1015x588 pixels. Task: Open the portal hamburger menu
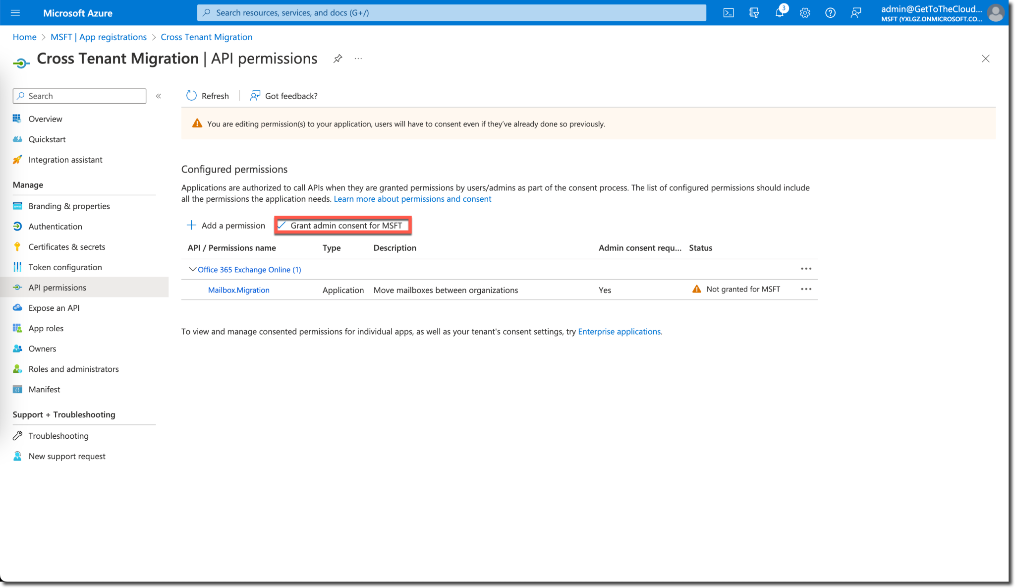[x=15, y=12]
